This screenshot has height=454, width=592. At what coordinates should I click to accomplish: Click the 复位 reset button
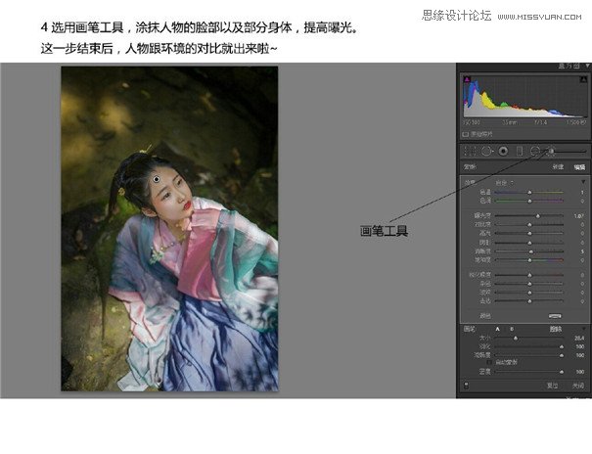pos(552,386)
